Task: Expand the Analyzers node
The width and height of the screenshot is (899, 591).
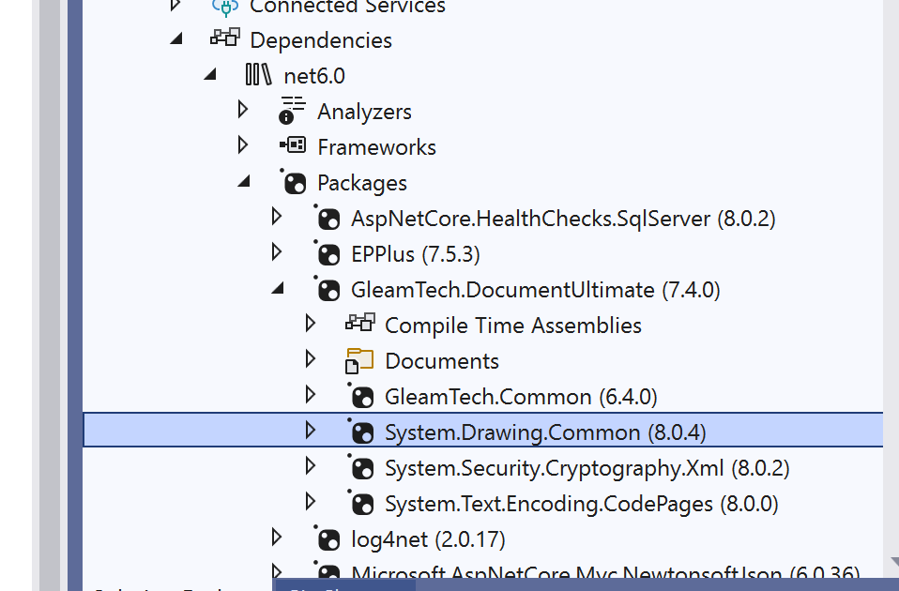Action: pos(243,110)
